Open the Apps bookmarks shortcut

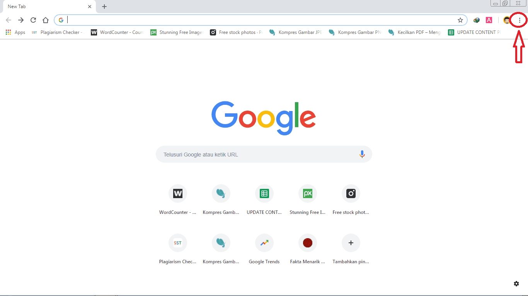click(15, 32)
